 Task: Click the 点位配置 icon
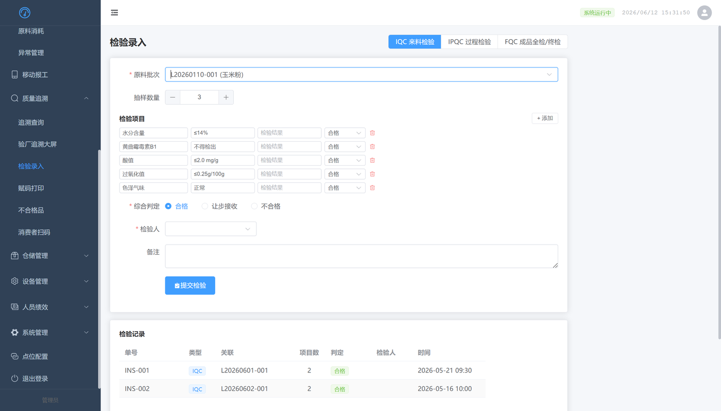[x=14, y=356]
